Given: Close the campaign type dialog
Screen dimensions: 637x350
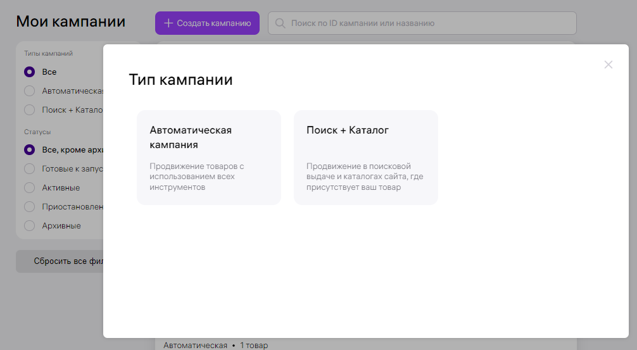Looking at the screenshot, I should pos(608,65).
